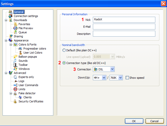Click the Logs icon in Advanced

click(x=15, y=81)
